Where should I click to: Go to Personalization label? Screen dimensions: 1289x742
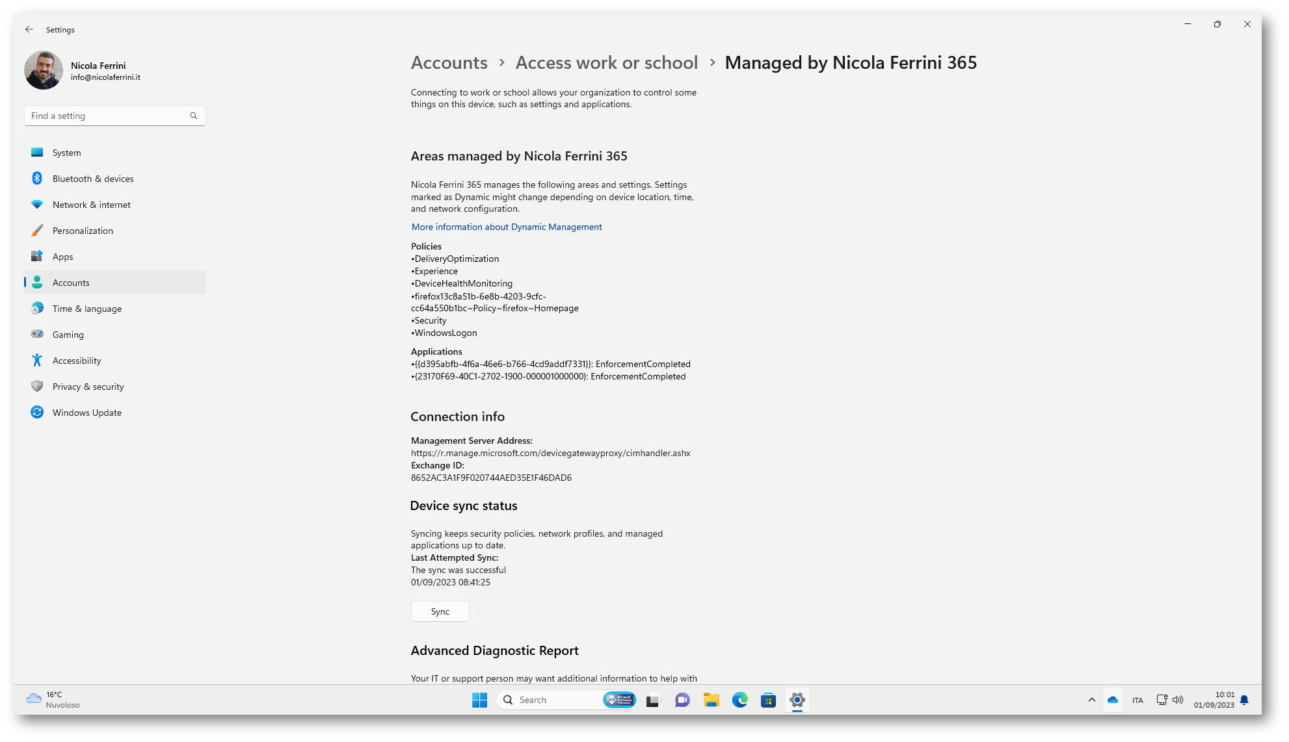coord(83,231)
